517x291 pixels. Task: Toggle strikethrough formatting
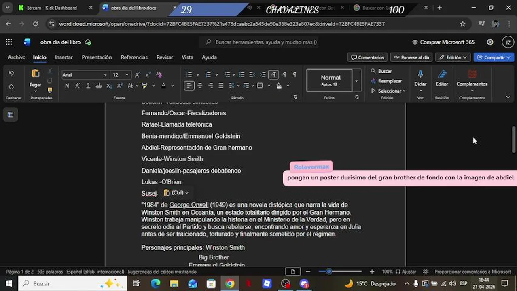pyautogui.click(x=99, y=86)
